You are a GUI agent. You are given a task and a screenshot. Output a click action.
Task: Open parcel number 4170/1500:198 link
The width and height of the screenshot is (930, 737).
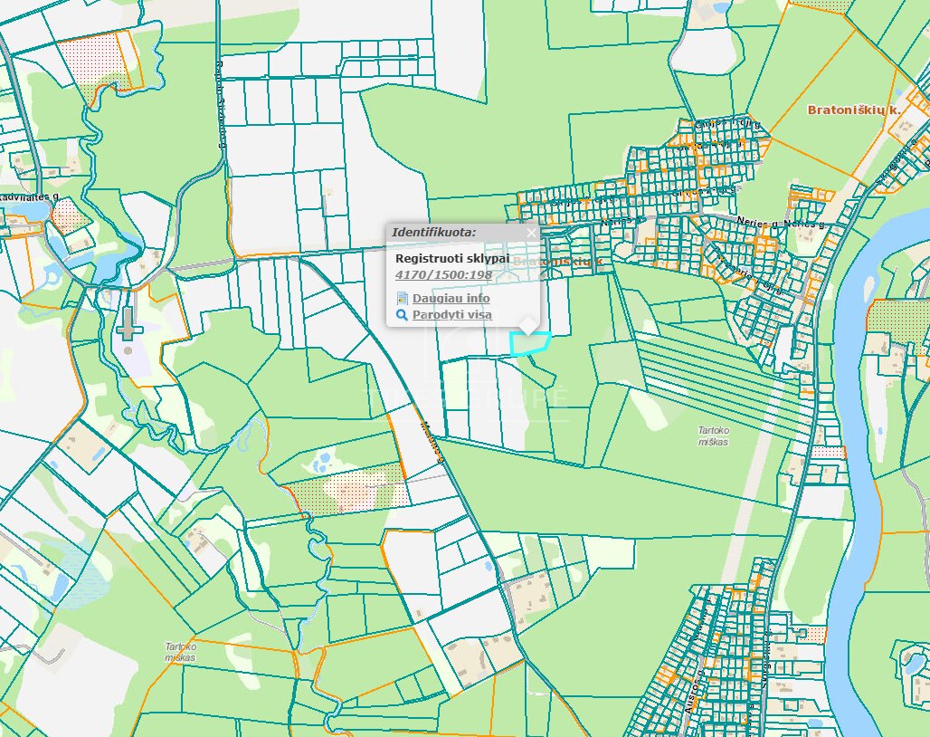(443, 274)
